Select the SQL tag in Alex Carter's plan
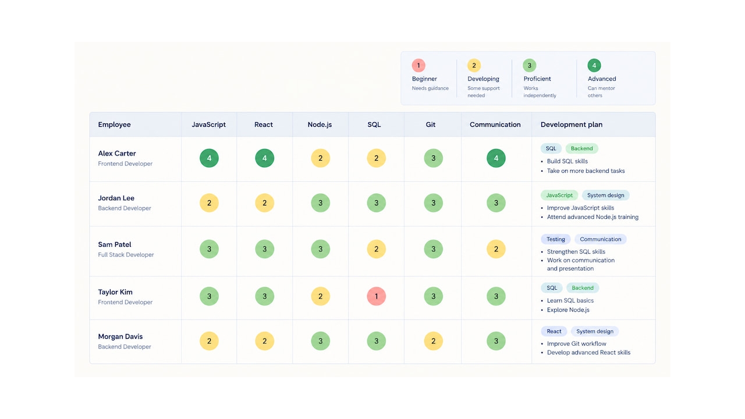Screen dimensions: 745x419 tap(551, 148)
